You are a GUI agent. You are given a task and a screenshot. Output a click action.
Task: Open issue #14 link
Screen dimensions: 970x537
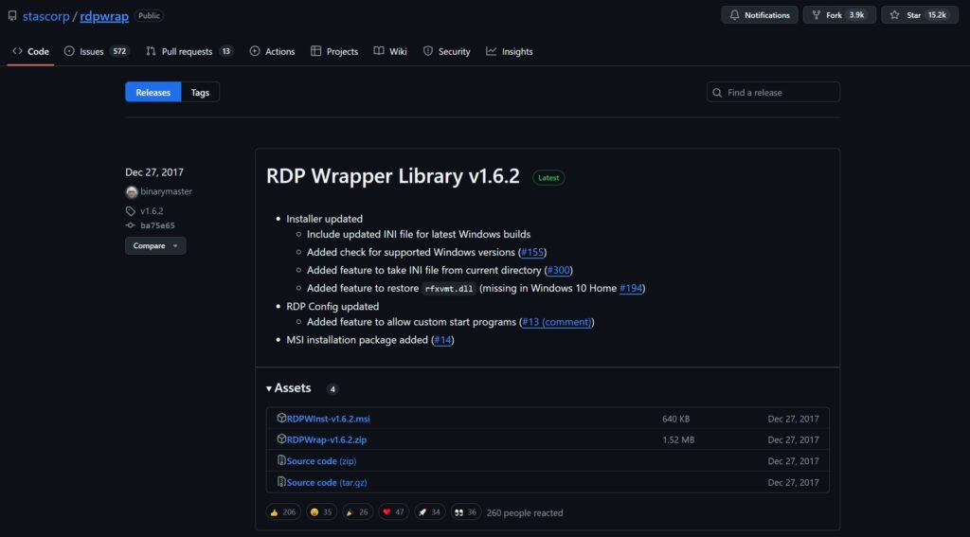click(x=442, y=340)
